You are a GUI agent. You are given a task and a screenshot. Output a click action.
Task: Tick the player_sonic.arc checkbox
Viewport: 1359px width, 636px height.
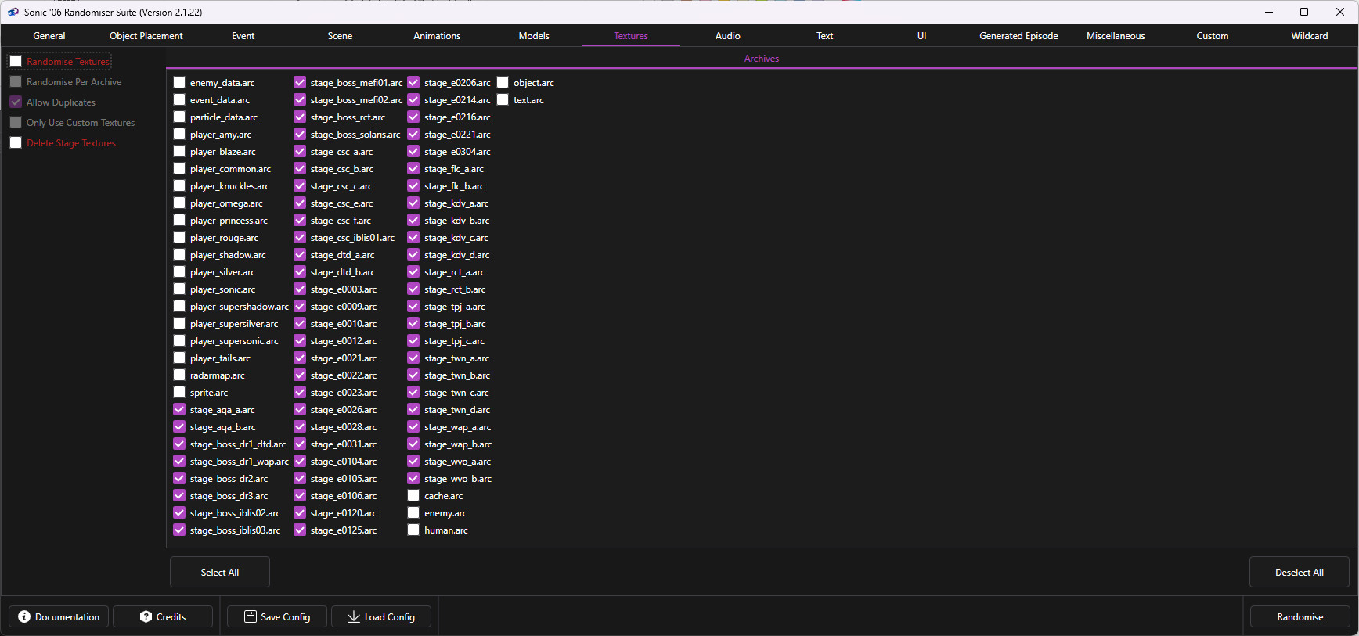(179, 289)
